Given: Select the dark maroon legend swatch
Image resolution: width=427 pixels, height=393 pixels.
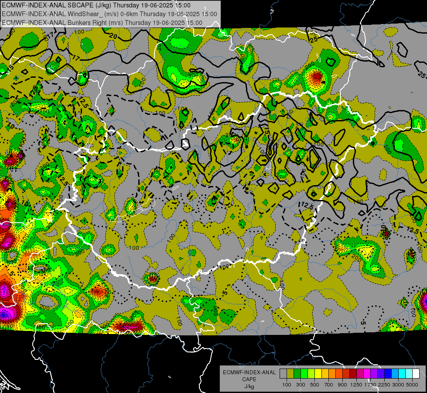Looking at the screenshot, I should click(353, 374).
